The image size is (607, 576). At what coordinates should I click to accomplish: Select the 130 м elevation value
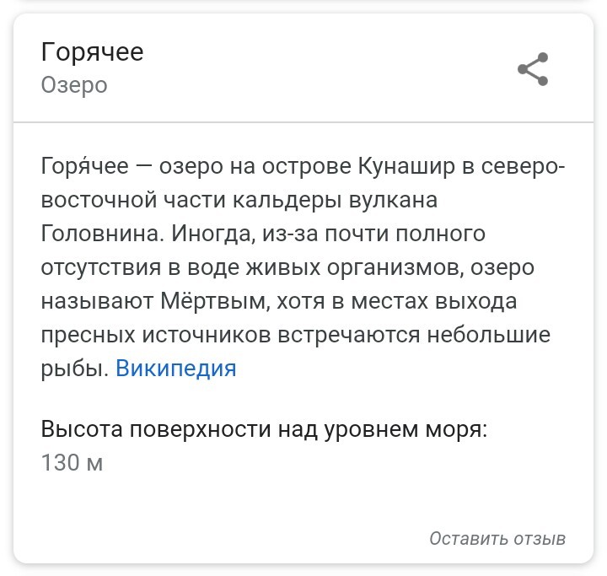click(x=72, y=462)
